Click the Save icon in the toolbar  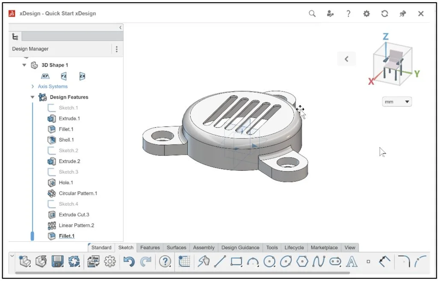57,261
